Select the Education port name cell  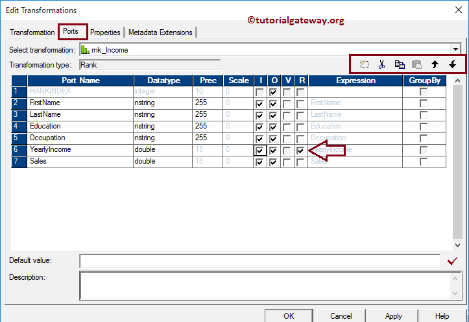pyautogui.click(x=80, y=127)
